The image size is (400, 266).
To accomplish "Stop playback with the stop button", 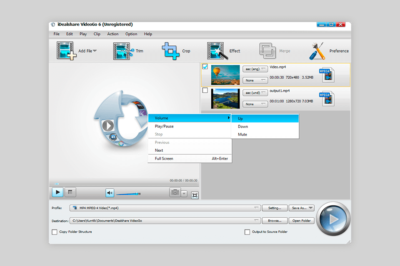I will tap(70, 192).
